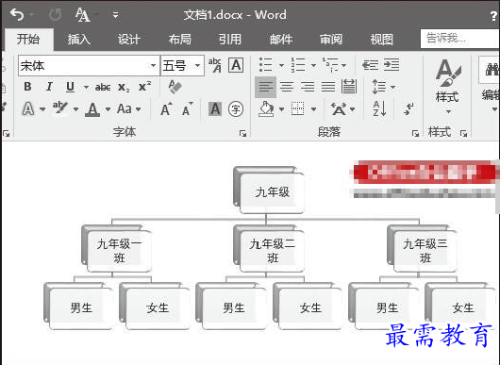Undo the last action
The height and width of the screenshot is (365, 500).
tap(17, 15)
